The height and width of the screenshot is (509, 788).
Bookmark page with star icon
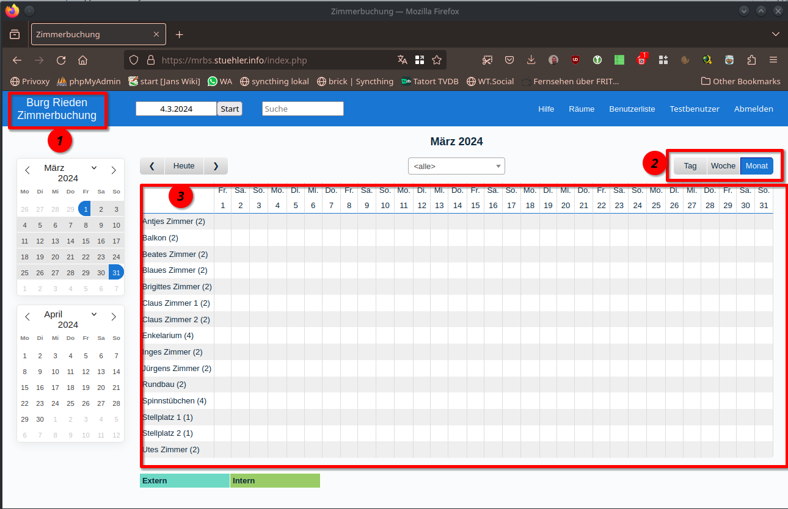point(437,60)
